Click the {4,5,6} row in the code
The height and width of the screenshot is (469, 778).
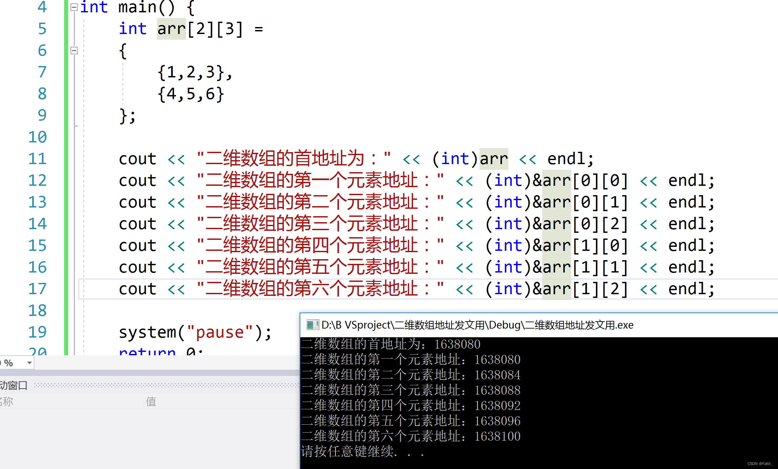[190, 94]
